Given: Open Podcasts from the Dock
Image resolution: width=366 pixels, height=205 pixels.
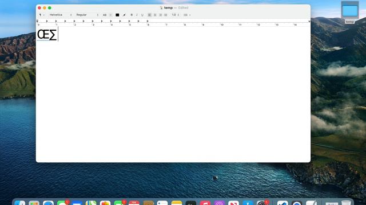Looking at the screenshot, I should coord(220,203).
